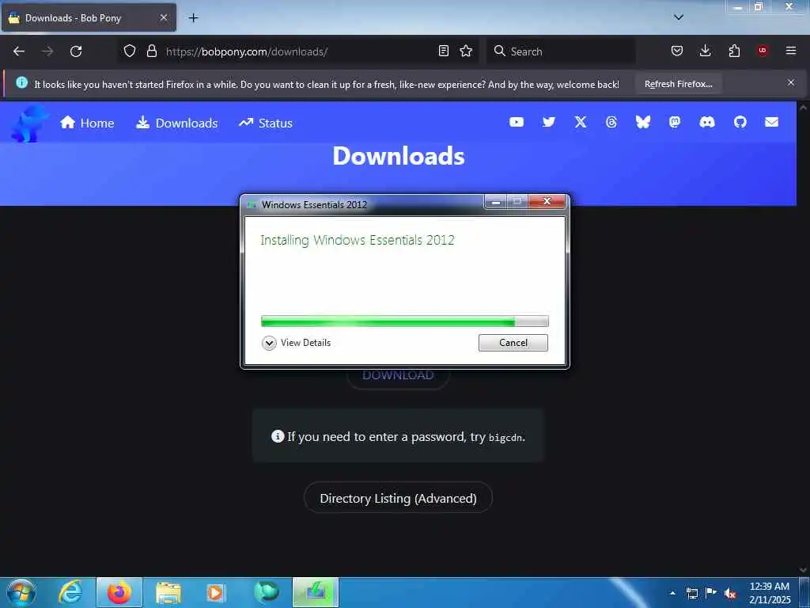Open the Home navigation link

(x=87, y=123)
